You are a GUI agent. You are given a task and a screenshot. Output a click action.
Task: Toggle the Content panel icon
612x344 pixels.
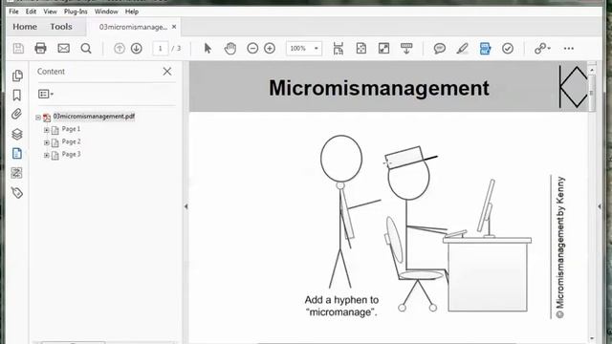[x=17, y=153]
